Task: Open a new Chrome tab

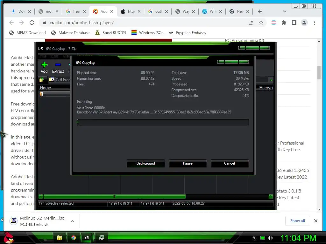Action: [x=260, y=11]
